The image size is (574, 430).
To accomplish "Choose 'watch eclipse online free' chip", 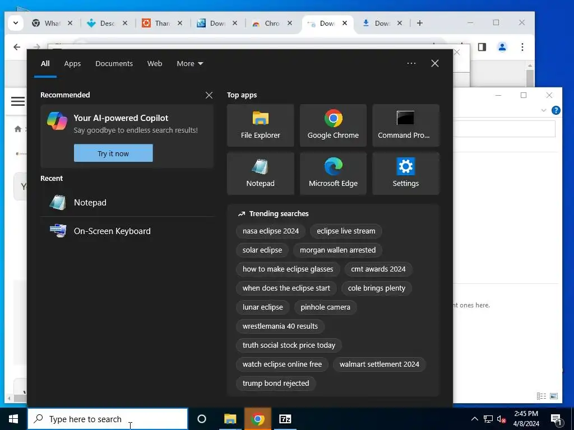I will click(x=282, y=364).
